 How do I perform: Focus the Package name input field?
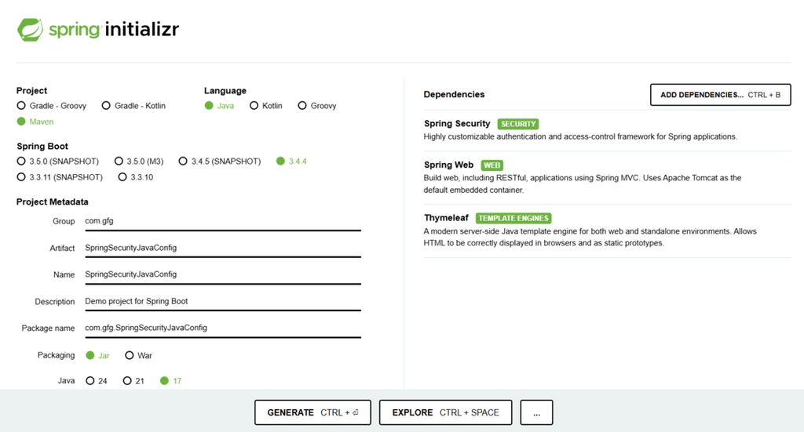pos(223,328)
